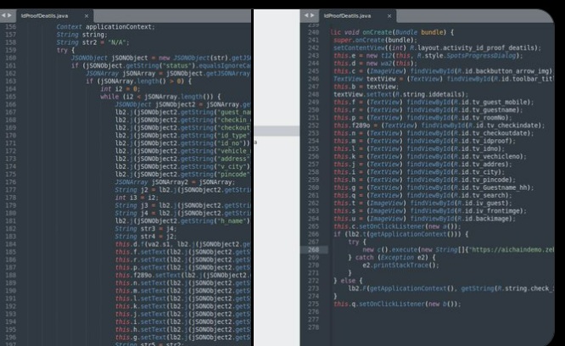Click line number 156 in left gutter
The height and width of the screenshot is (346, 565).
[11, 26]
